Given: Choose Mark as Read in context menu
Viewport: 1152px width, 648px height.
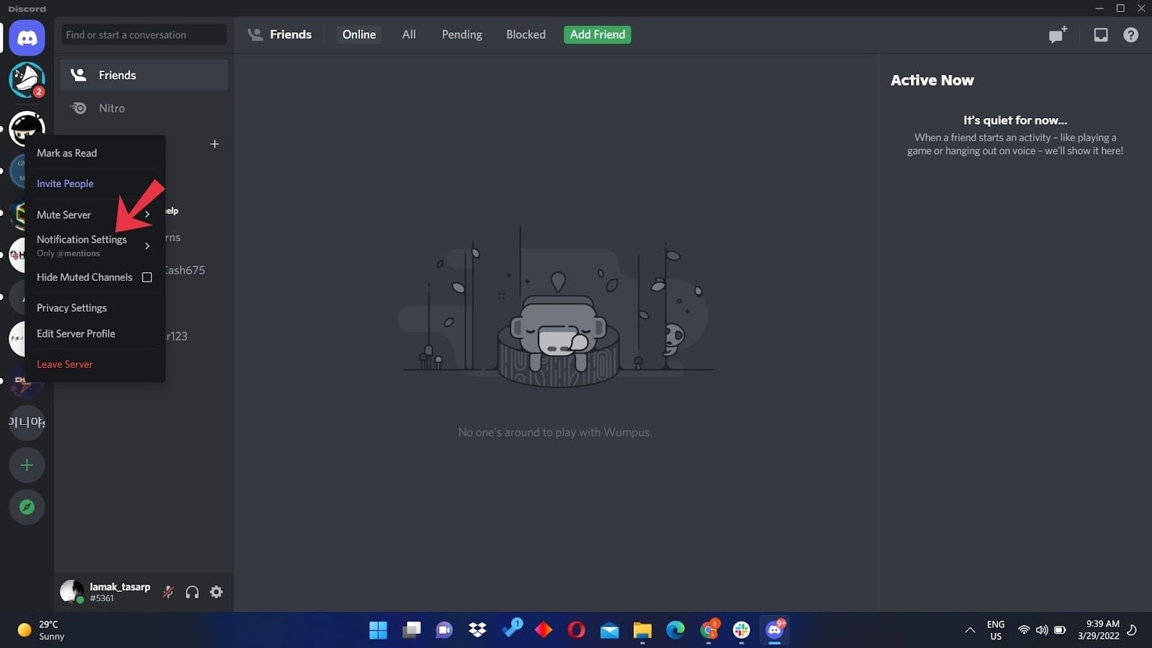Looking at the screenshot, I should coord(95,153).
